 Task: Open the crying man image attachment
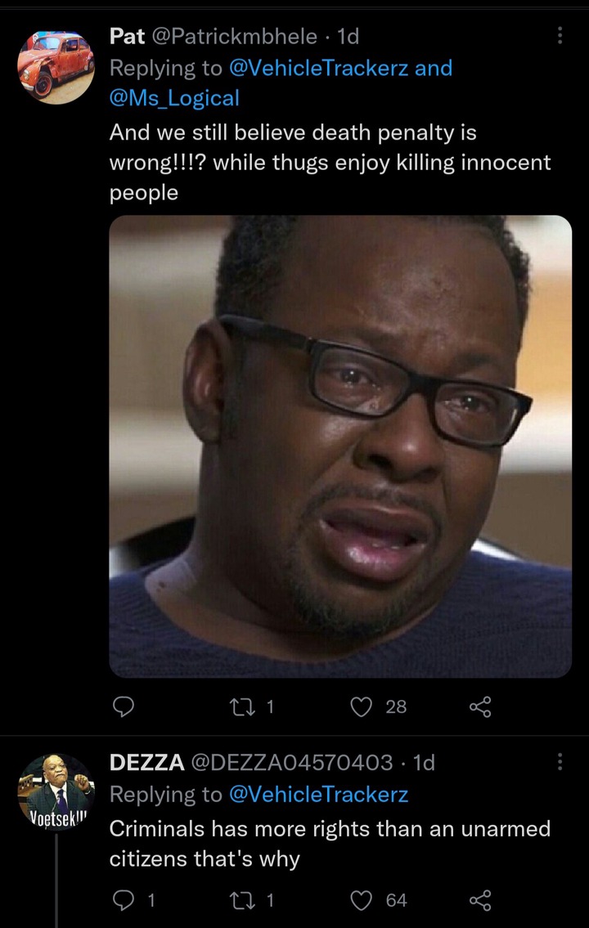[x=340, y=446]
